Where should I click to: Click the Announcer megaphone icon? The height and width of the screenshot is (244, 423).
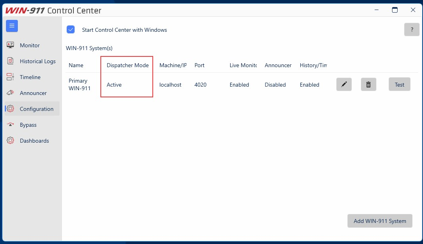pos(10,93)
